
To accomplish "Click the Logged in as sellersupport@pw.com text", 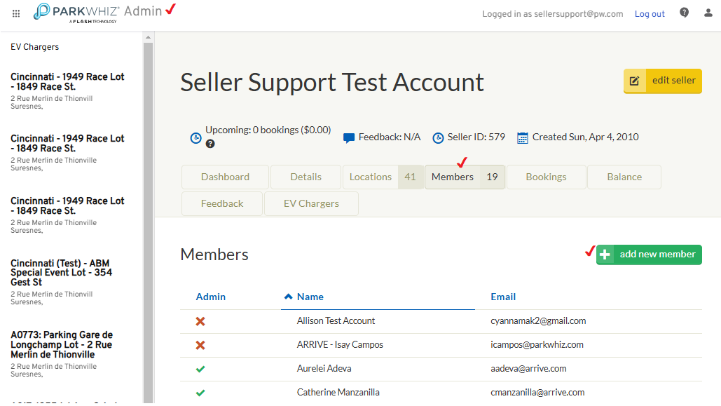I will click(x=553, y=14).
